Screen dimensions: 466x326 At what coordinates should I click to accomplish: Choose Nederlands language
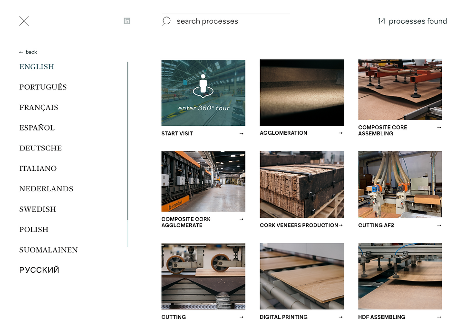point(46,189)
